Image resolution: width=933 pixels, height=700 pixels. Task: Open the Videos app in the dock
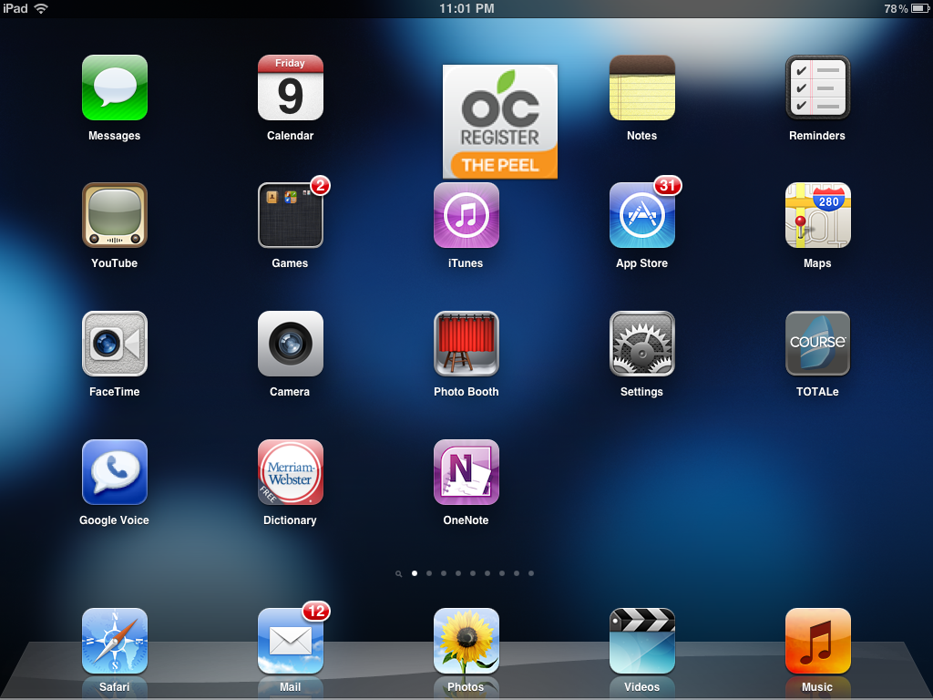pos(642,641)
